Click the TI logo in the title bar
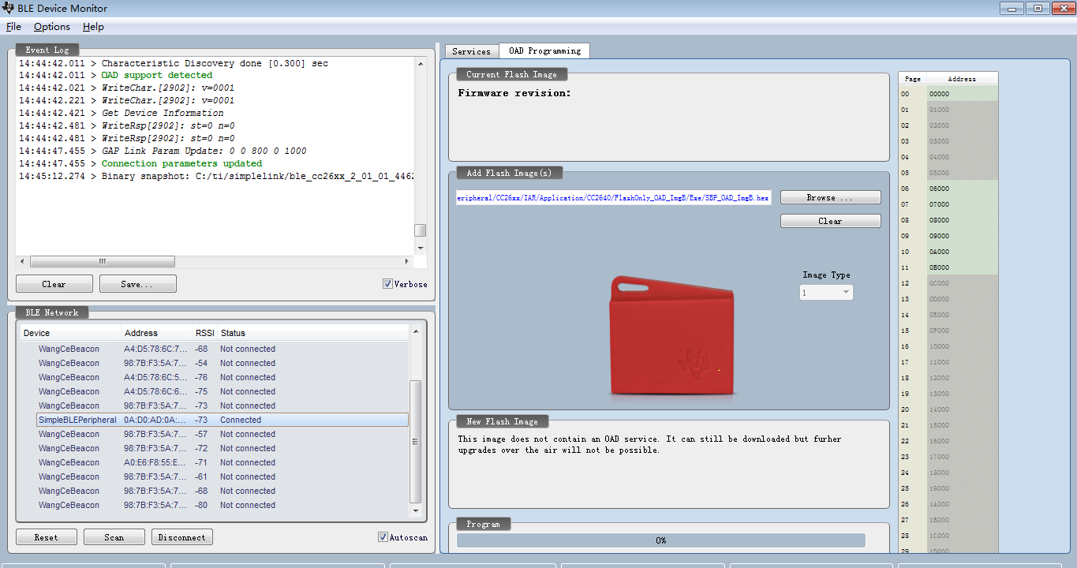1077x568 pixels. 9,9
